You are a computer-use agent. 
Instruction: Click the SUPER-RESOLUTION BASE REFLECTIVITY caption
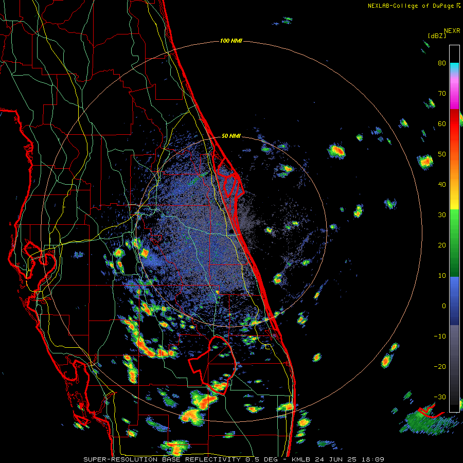(x=162, y=459)
